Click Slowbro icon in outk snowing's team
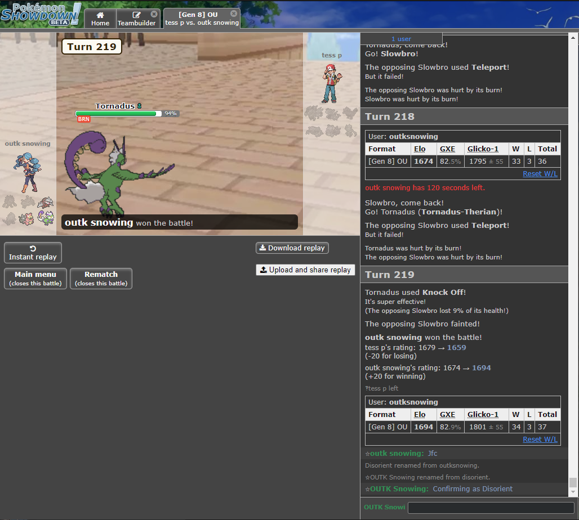This screenshot has width=579, height=520. [x=27, y=218]
